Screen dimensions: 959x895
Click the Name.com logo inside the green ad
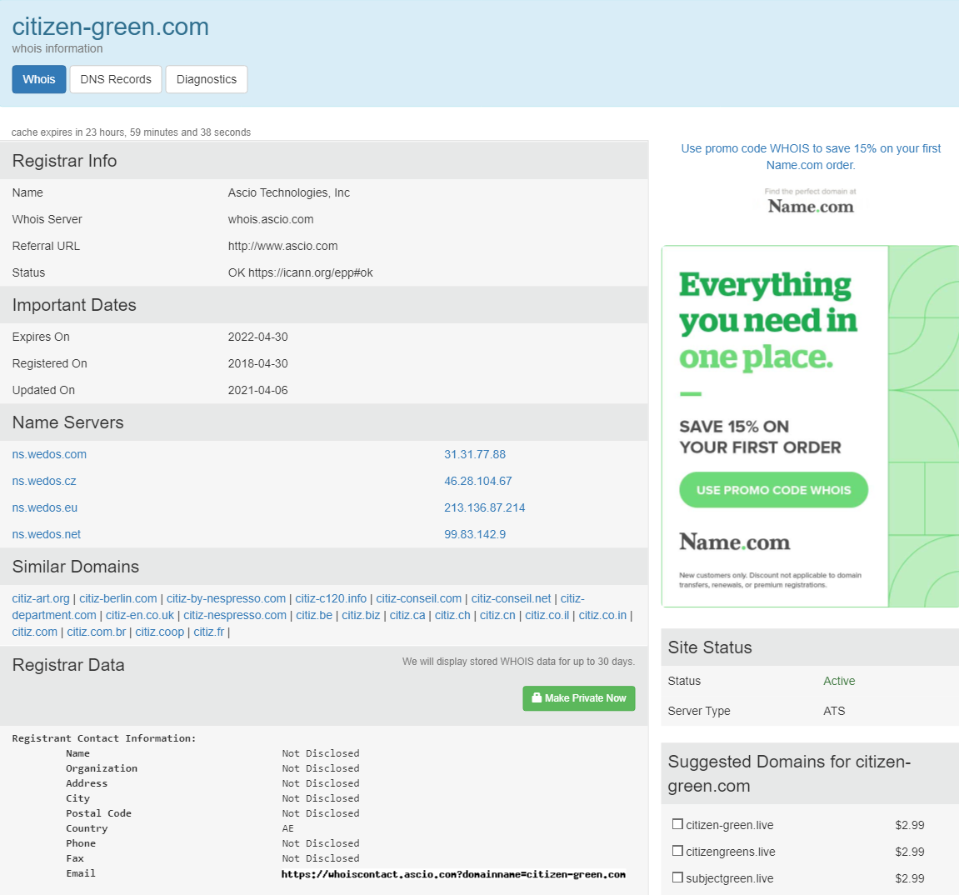[x=735, y=542]
